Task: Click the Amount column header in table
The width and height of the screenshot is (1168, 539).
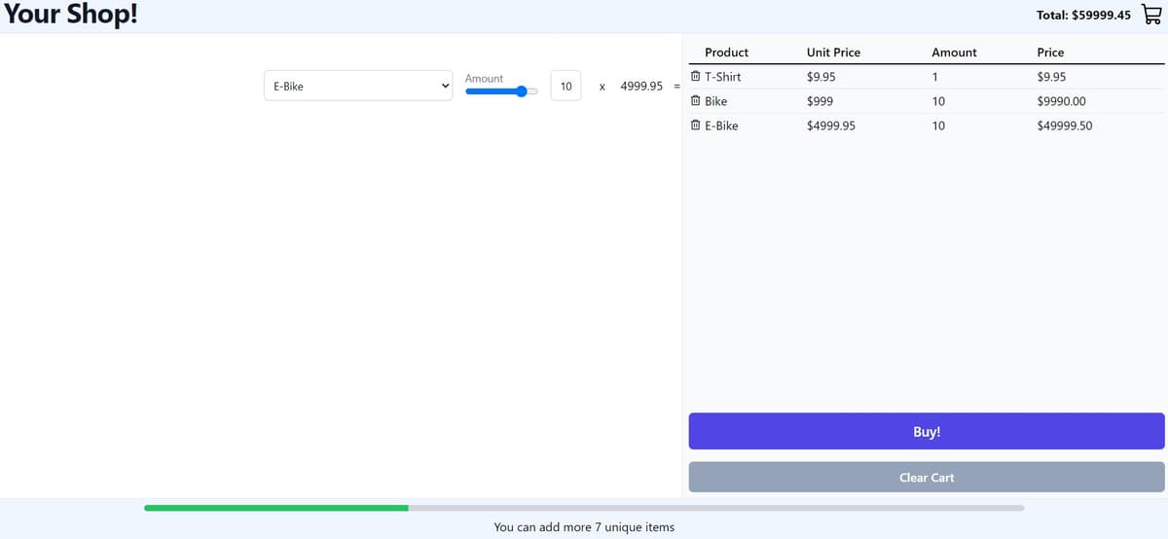Action: point(954,53)
